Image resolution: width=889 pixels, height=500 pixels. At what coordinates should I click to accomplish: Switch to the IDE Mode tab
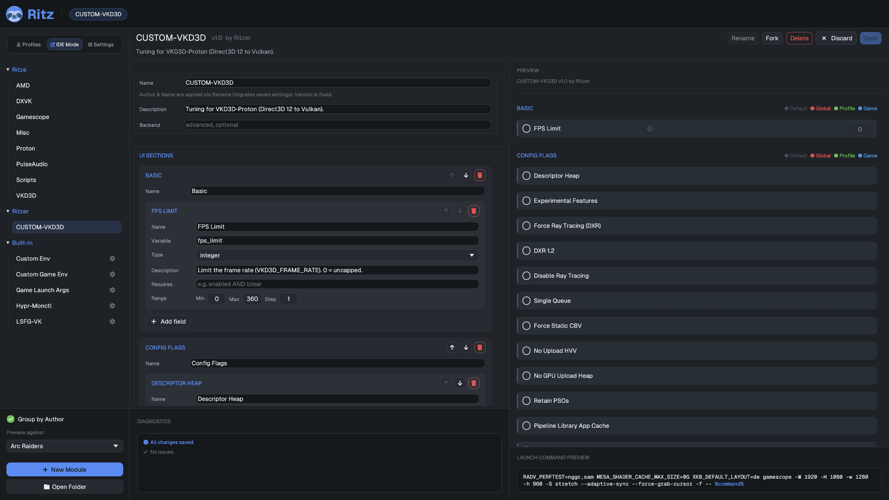pos(65,44)
